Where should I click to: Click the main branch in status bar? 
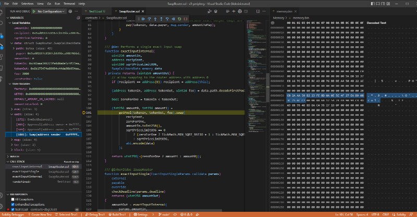pyautogui.click(x=164, y=214)
